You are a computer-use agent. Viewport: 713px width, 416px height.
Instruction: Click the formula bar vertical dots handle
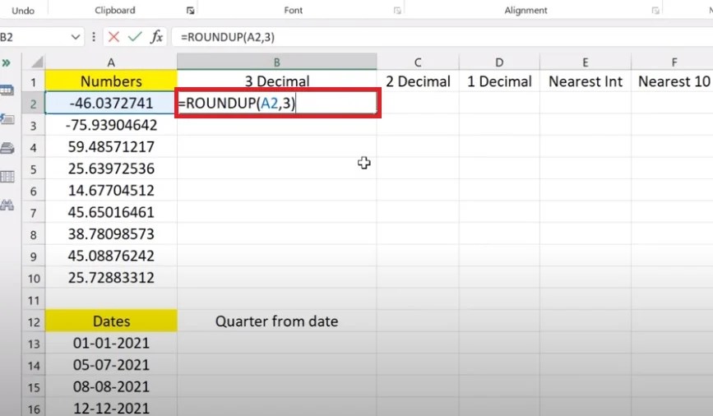94,37
